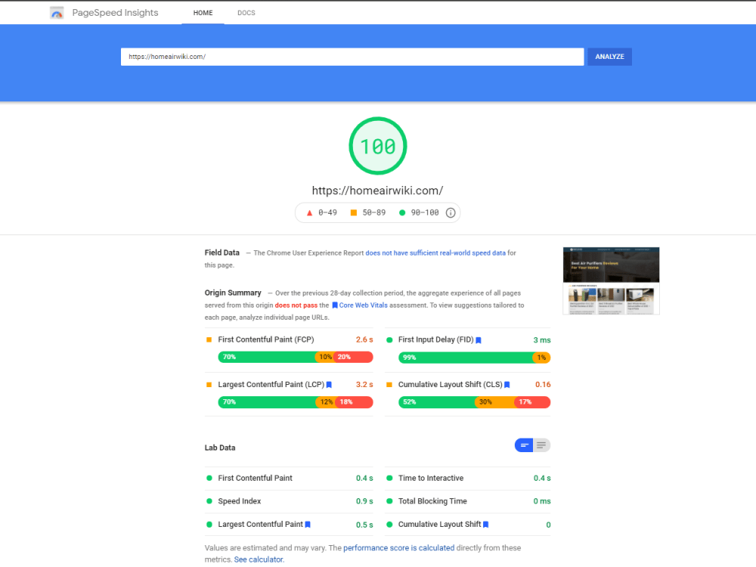756x567 pixels.
Task: Click orange square icon beside First Contentful Paint (FCP)
Action: [x=209, y=340]
